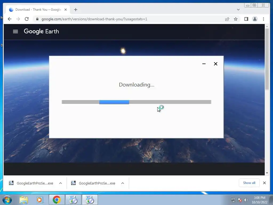Minimize the Chrome window
The height and width of the screenshot is (205, 273).
coord(248,5)
